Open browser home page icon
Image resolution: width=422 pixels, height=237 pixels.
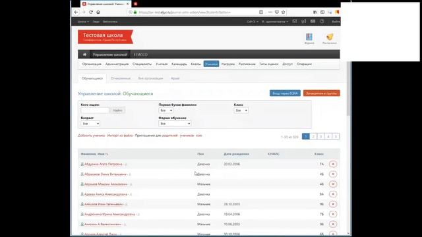pos(98,12)
